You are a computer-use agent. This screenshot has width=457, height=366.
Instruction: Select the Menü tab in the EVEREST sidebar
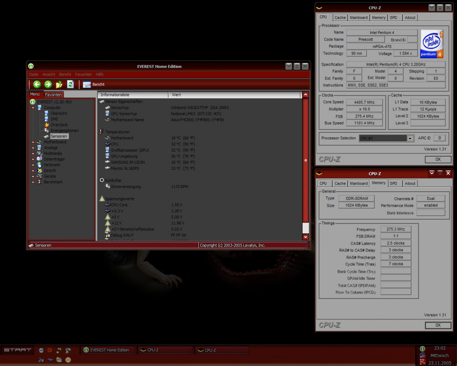pos(35,94)
